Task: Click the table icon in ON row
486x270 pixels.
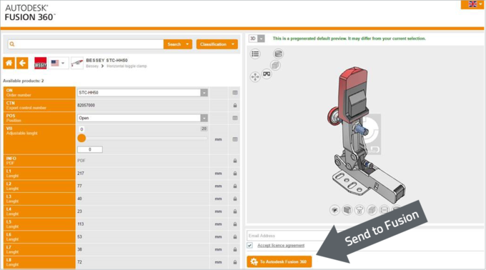Action: pos(235,93)
